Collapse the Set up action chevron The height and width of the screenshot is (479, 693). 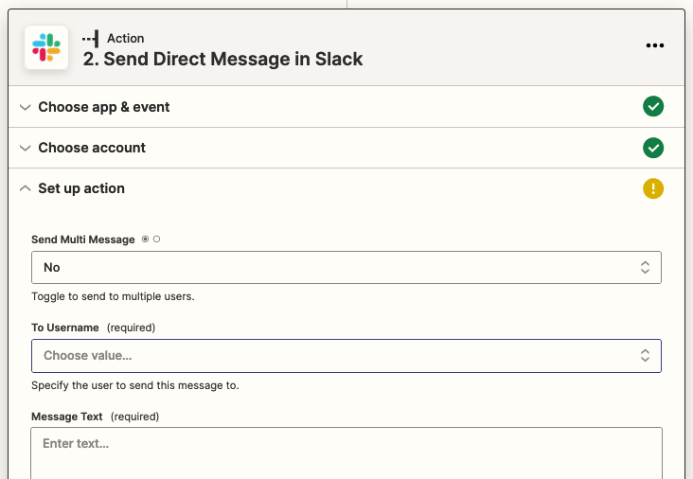[25, 188]
